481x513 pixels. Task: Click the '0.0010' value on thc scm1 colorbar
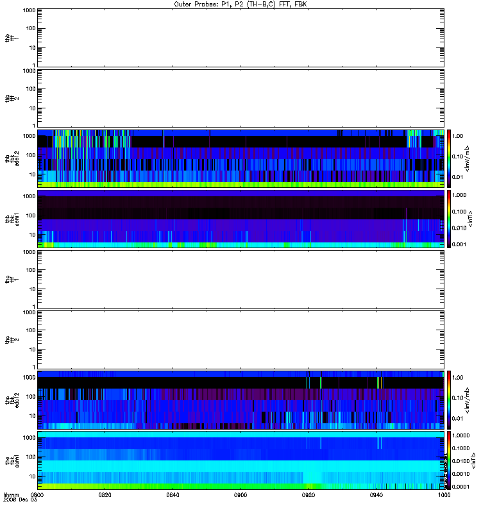[x=460, y=474]
